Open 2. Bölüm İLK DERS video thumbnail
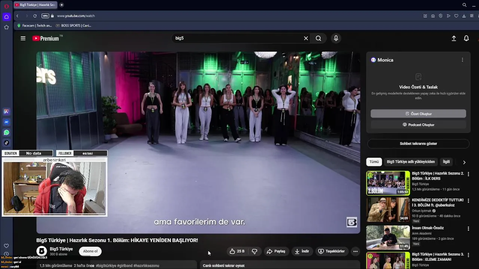The width and height of the screenshot is (479, 269). [388, 183]
